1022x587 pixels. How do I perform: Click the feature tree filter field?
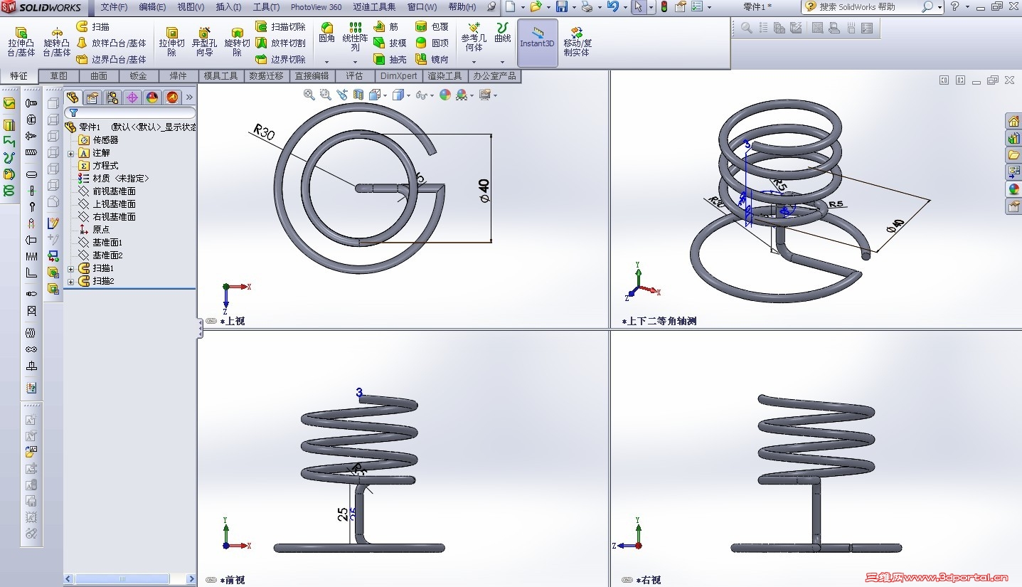[x=129, y=112]
